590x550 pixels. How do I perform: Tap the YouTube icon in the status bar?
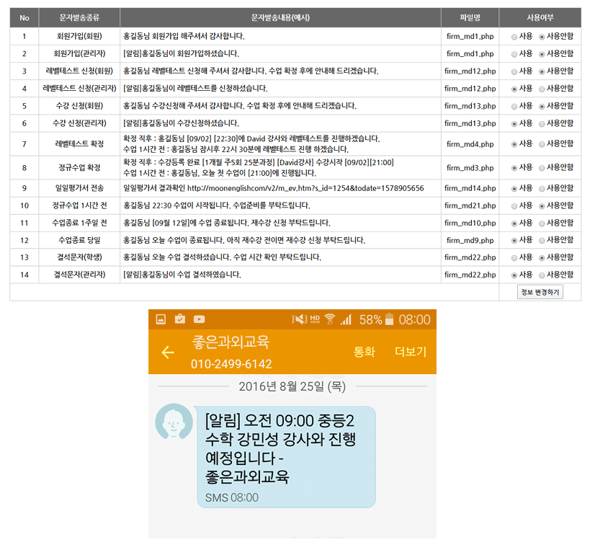click(199, 319)
